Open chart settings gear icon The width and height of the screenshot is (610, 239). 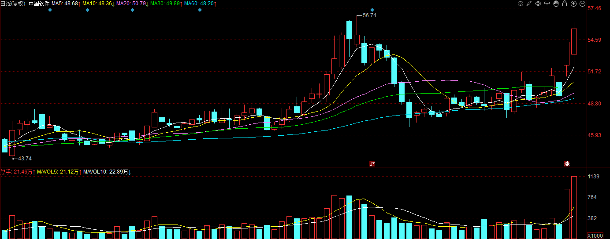pyautogui.click(x=521, y=4)
